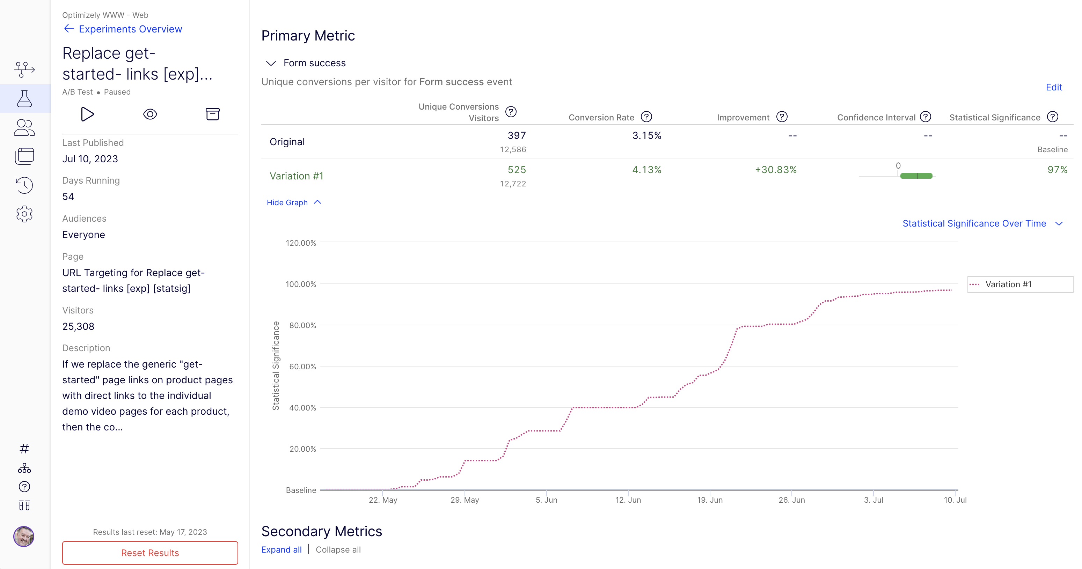Open the Settings gear icon

[24, 214]
